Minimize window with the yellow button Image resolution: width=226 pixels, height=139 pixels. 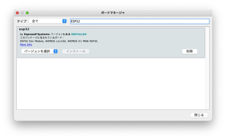tap(22, 13)
